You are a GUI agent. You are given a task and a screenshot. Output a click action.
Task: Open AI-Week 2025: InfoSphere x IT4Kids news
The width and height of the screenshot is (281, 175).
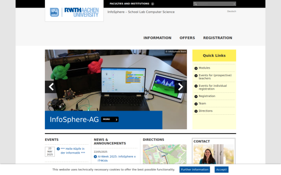[117, 158]
